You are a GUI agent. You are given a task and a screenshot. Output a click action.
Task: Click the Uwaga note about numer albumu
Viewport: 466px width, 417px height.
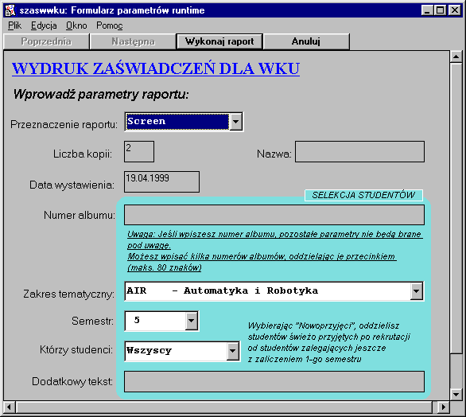pos(274,240)
